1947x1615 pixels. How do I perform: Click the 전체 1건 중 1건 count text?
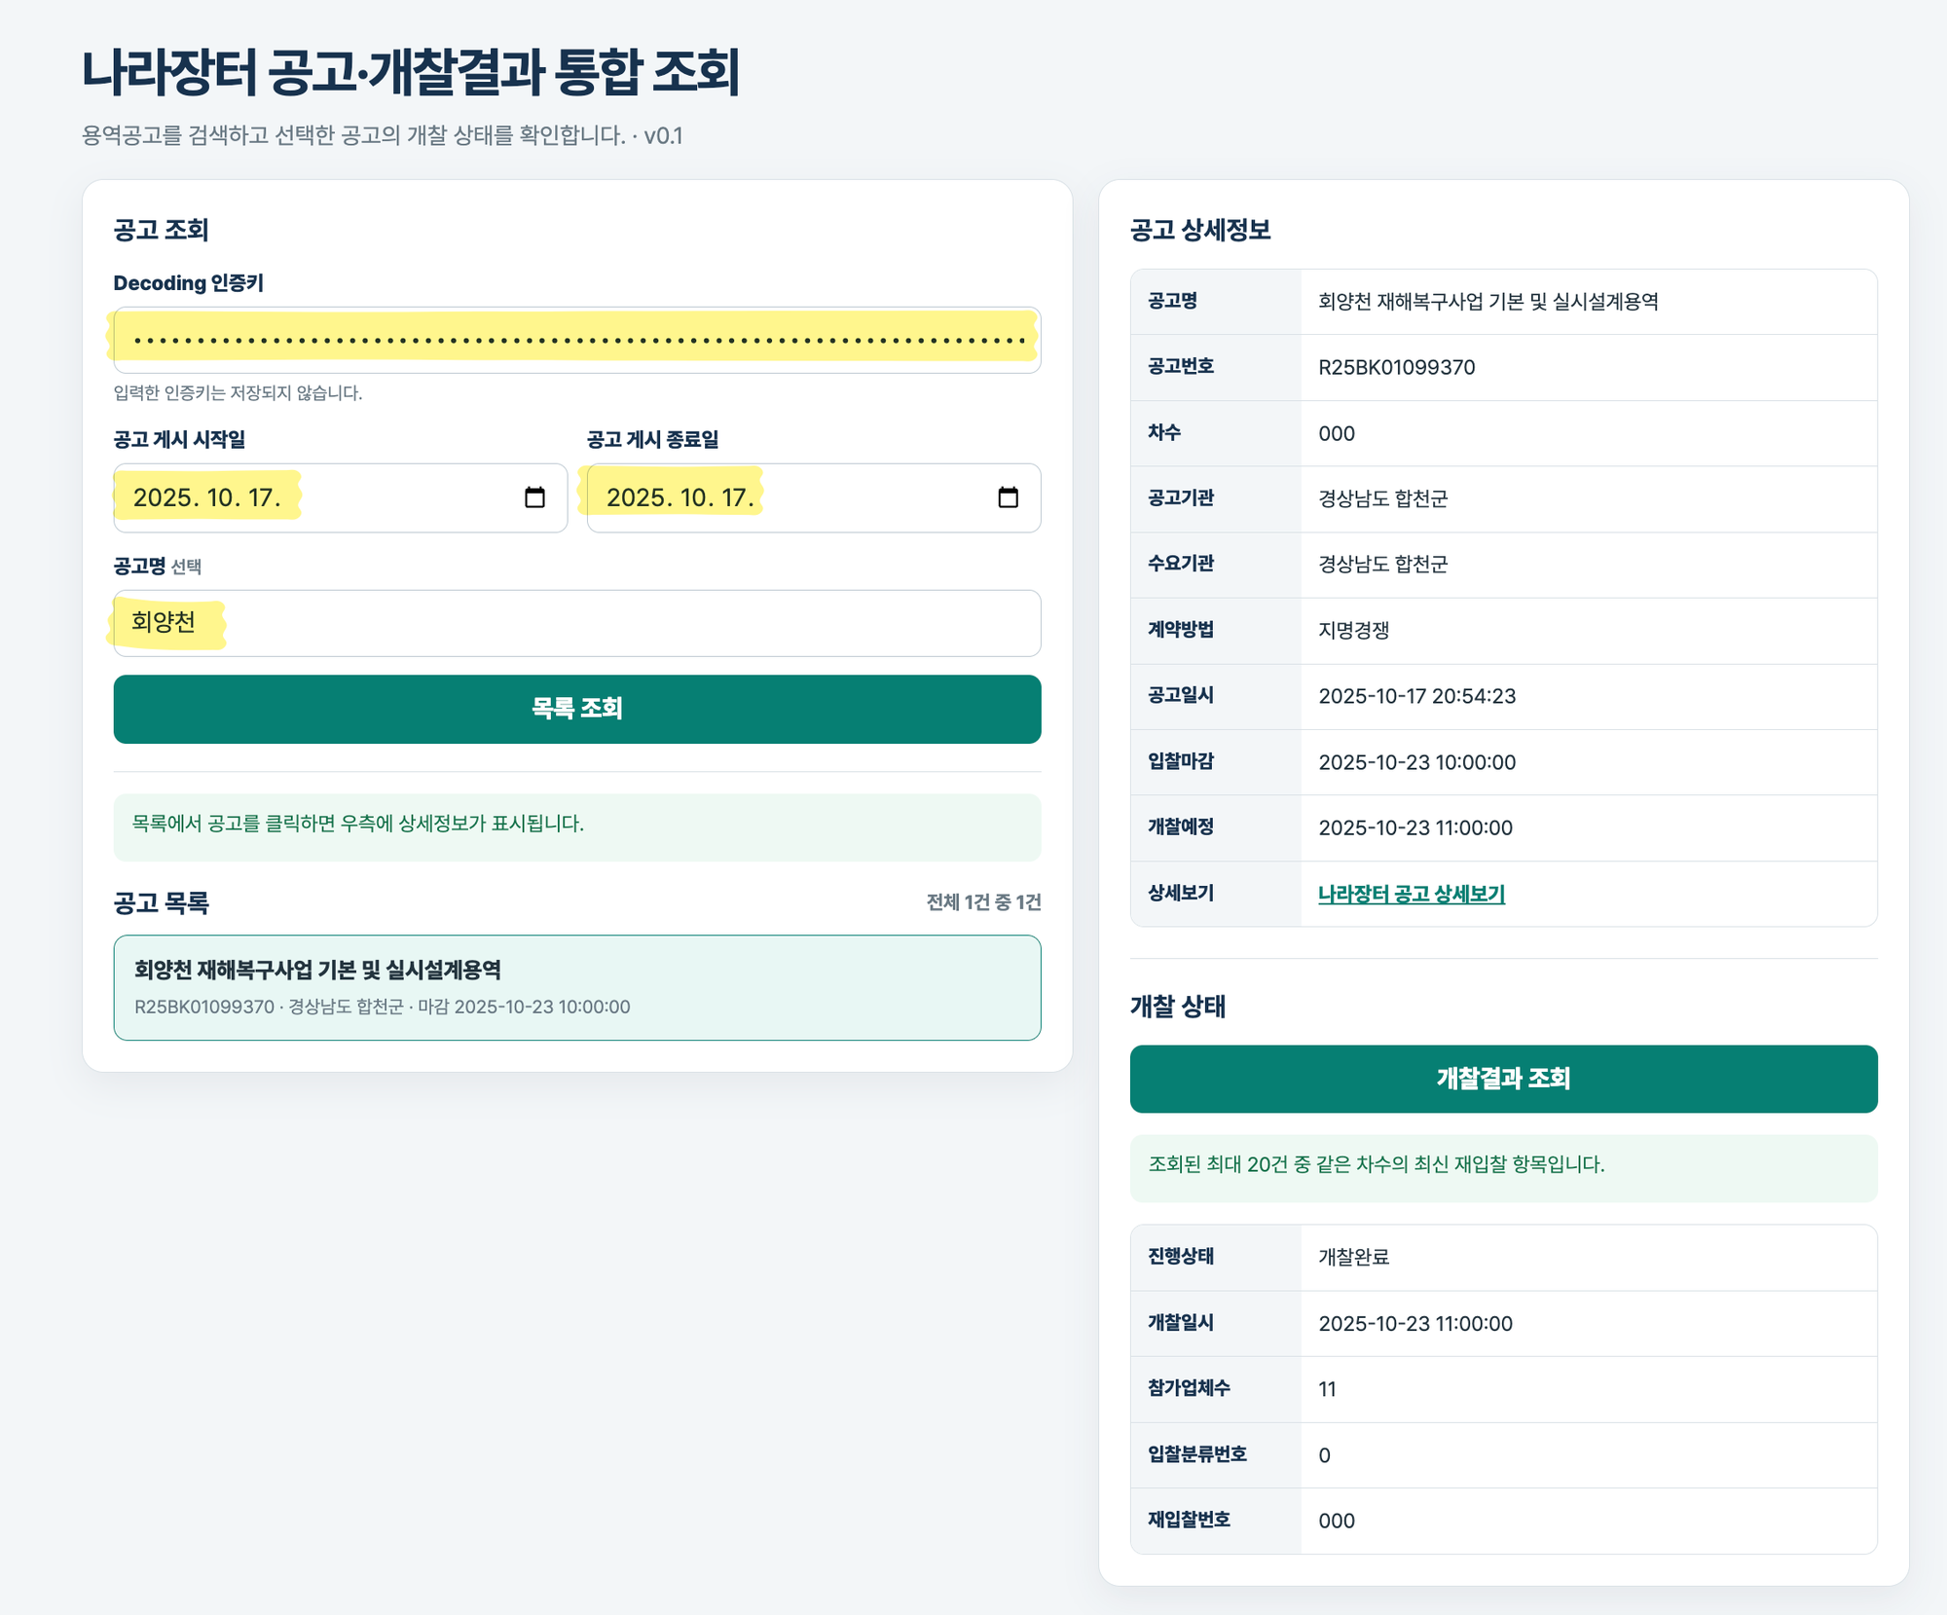pyautogui.click(x=983, y=902)
